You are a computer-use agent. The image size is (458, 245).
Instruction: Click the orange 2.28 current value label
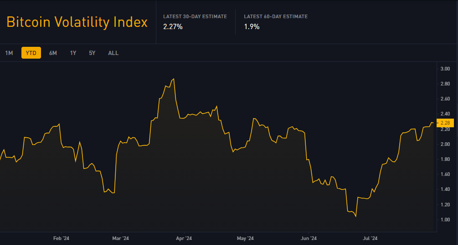[445, 123]
